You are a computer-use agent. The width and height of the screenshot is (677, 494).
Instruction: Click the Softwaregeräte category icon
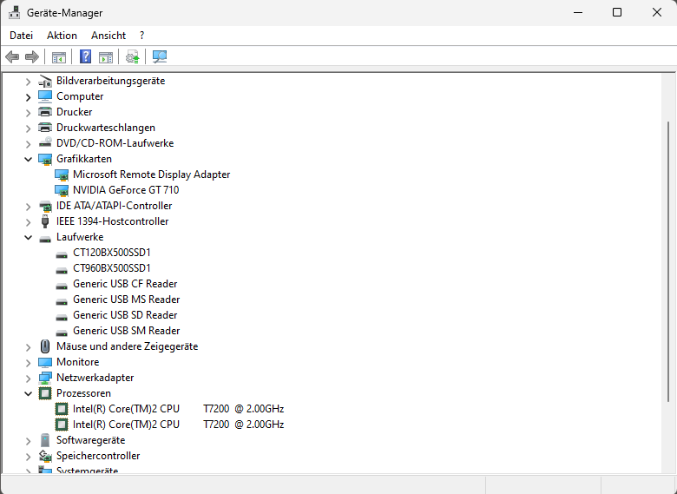tap(45, 440)
